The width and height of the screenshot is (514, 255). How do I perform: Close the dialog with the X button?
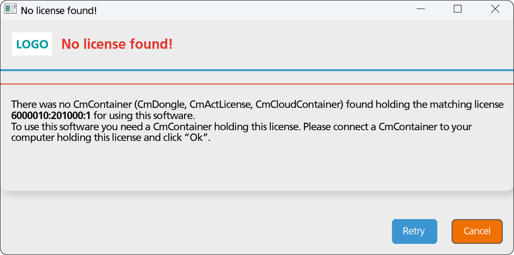[495, 9]
